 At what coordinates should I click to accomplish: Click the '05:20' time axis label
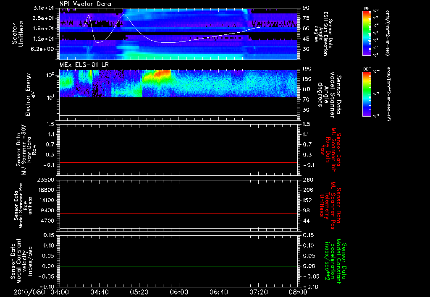[x=139, y=292]
